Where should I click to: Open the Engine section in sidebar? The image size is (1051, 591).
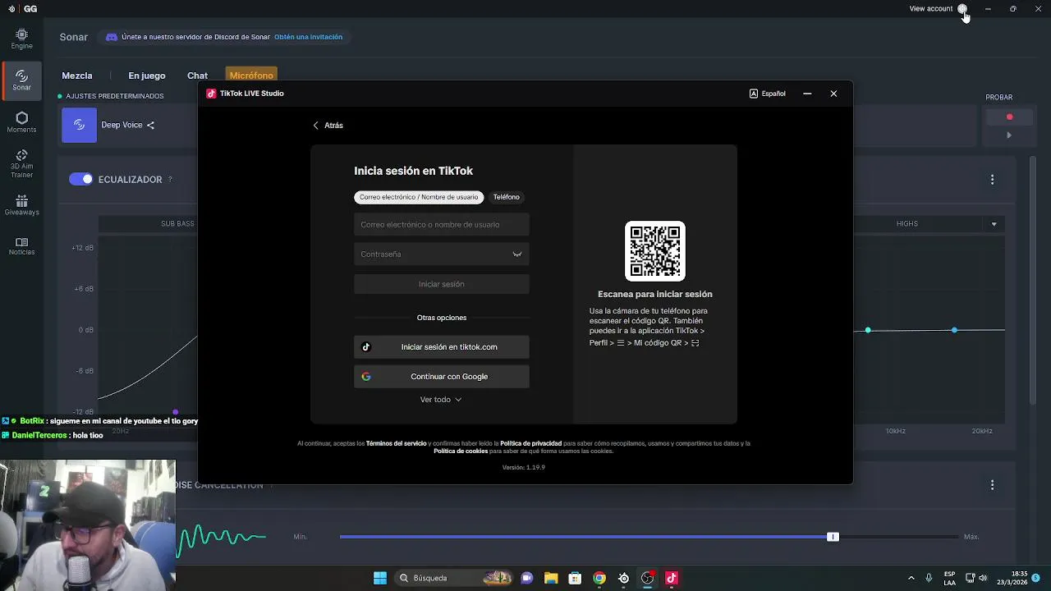click(21, 39)
